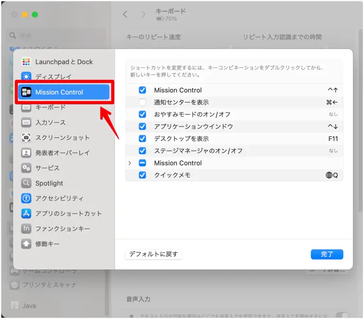
Task: Select the Spotlight magnifier icon
Action: (26, 183)
